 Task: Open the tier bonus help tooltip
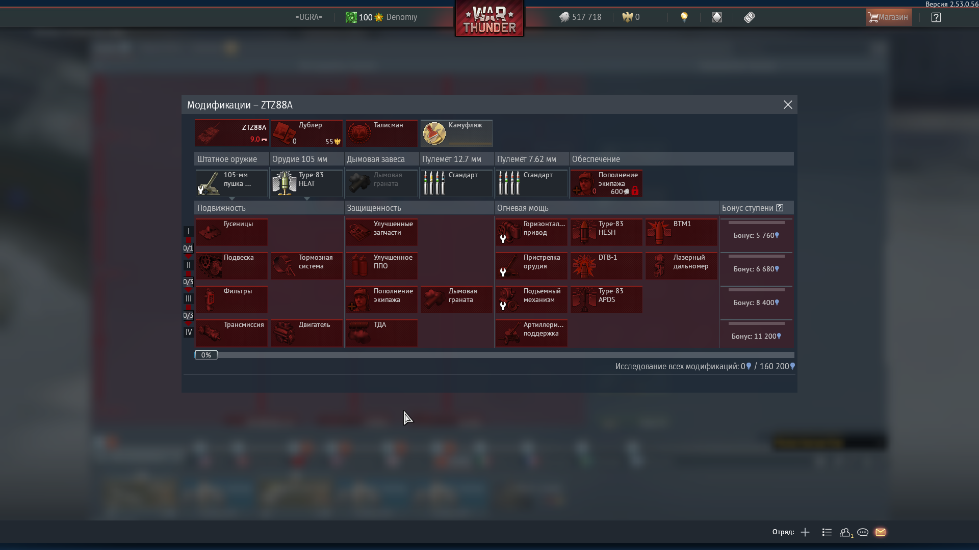780,208
